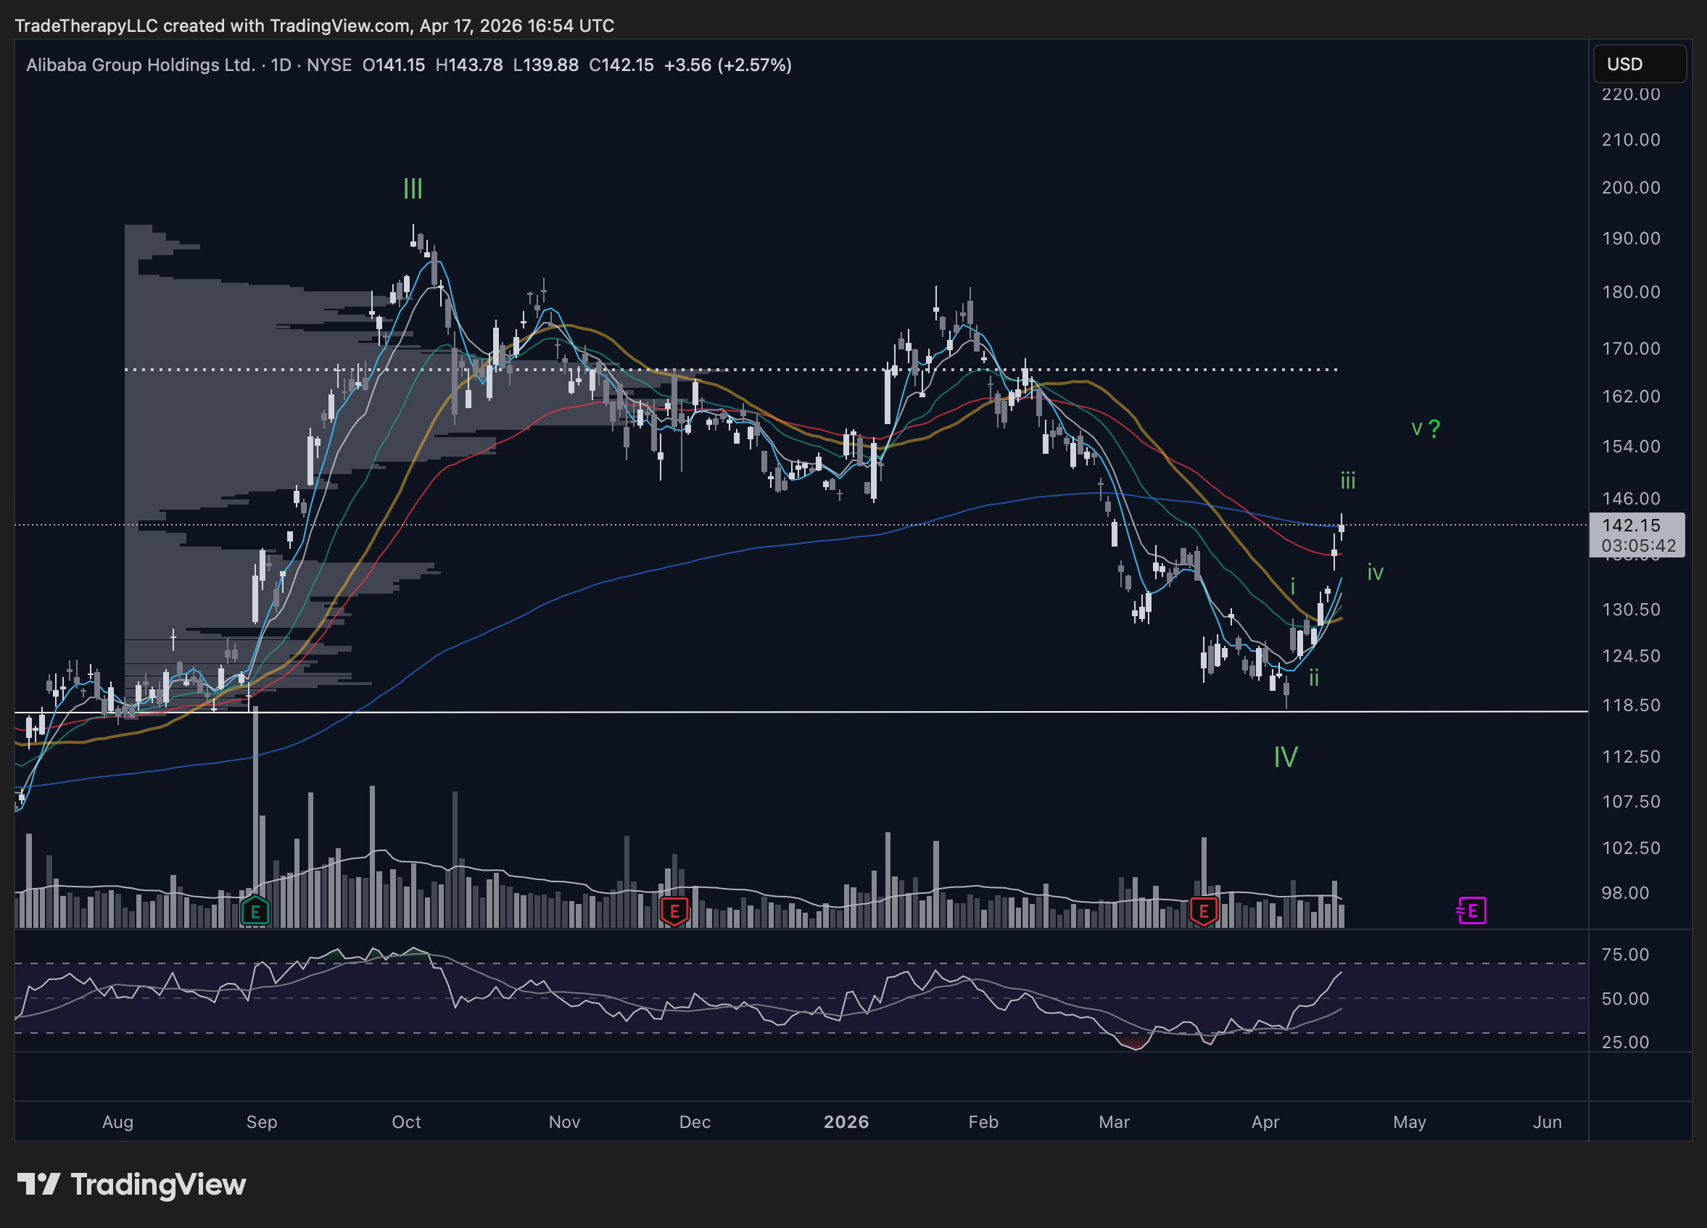Select the dotted horizontal line near 166
Viewport: 1707px width, 1228px height.
(x=731, y=370)
